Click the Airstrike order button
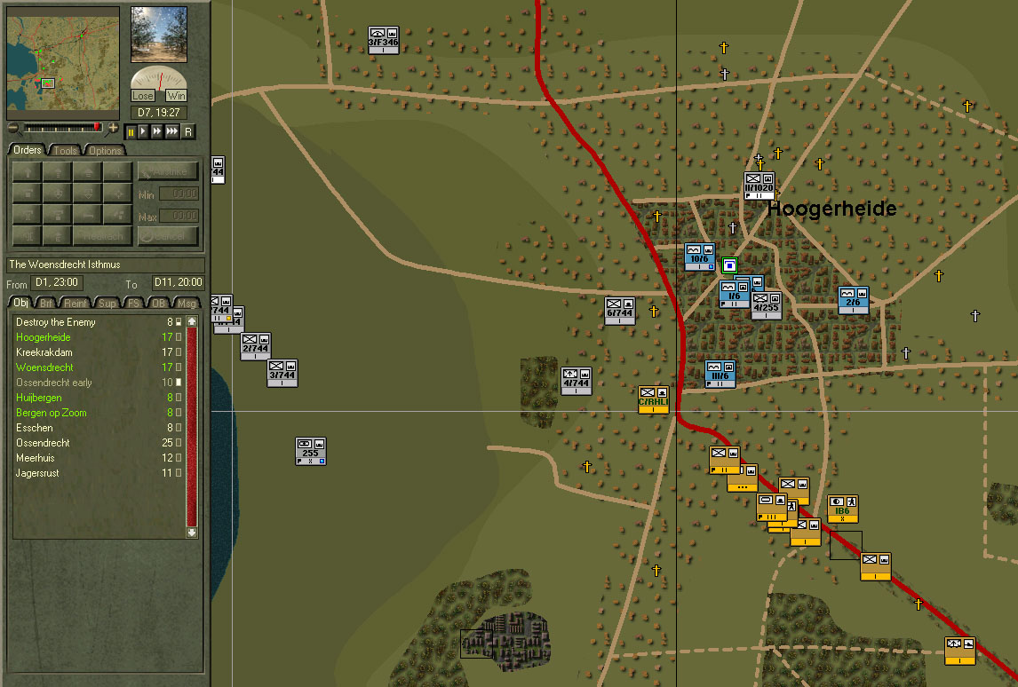 pos(168,172)
